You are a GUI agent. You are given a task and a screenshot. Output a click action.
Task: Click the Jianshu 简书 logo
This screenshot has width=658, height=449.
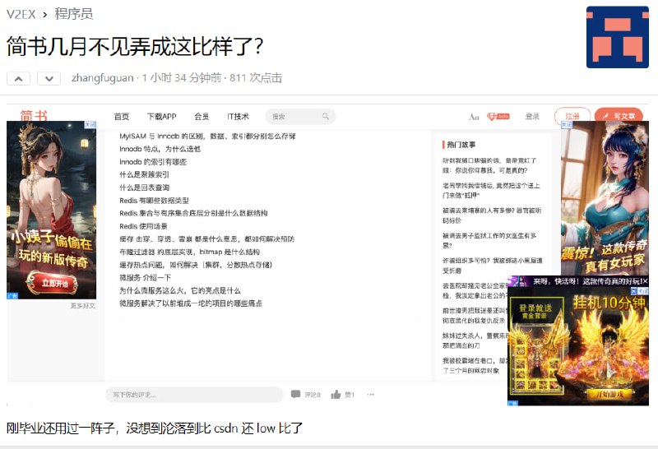coord(34,116)
